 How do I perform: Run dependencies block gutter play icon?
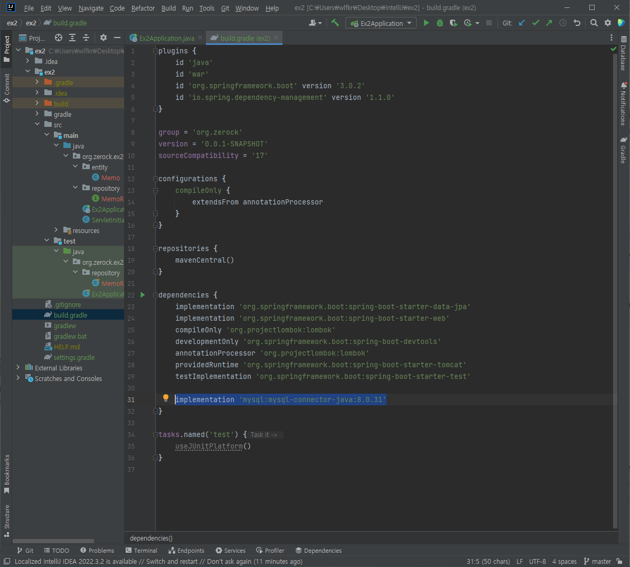click(143, 295)
